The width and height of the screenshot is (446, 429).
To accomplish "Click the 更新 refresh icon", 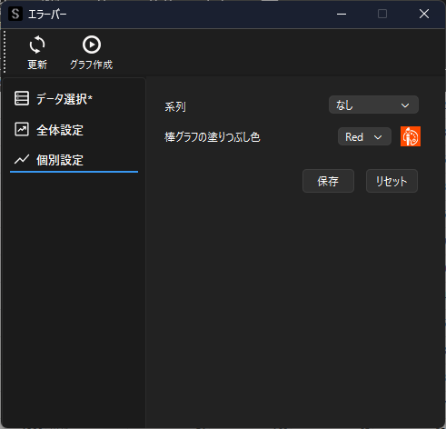I will [37, 45].
